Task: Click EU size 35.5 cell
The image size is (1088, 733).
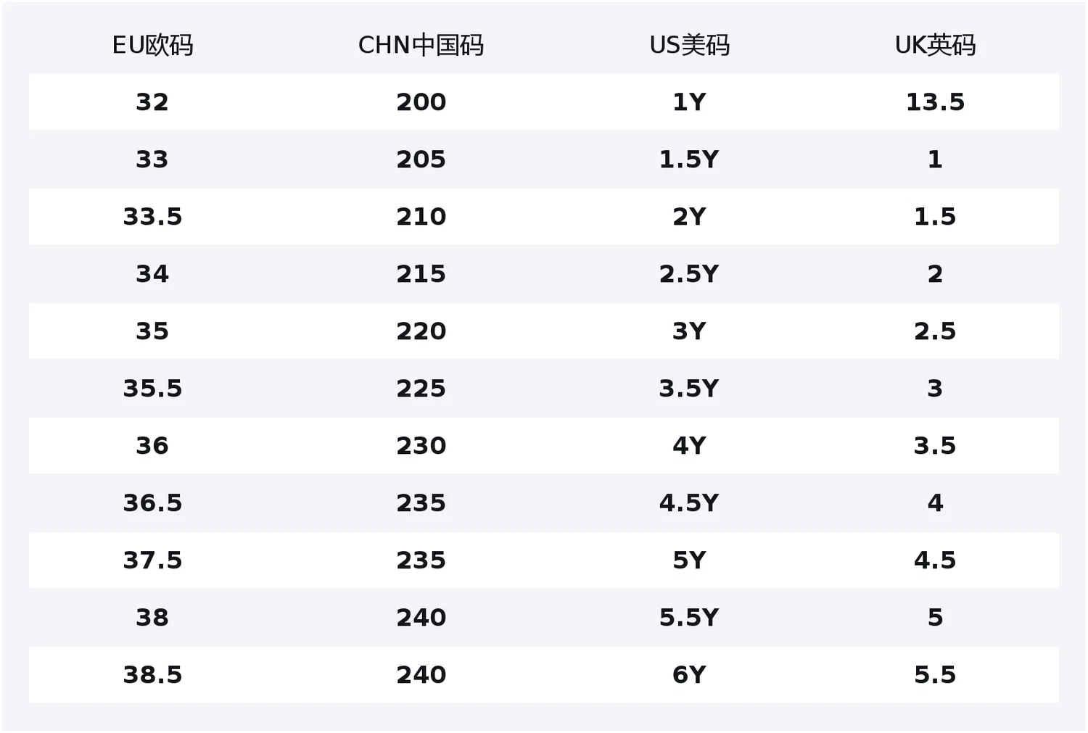Action: tap(152, 389)
